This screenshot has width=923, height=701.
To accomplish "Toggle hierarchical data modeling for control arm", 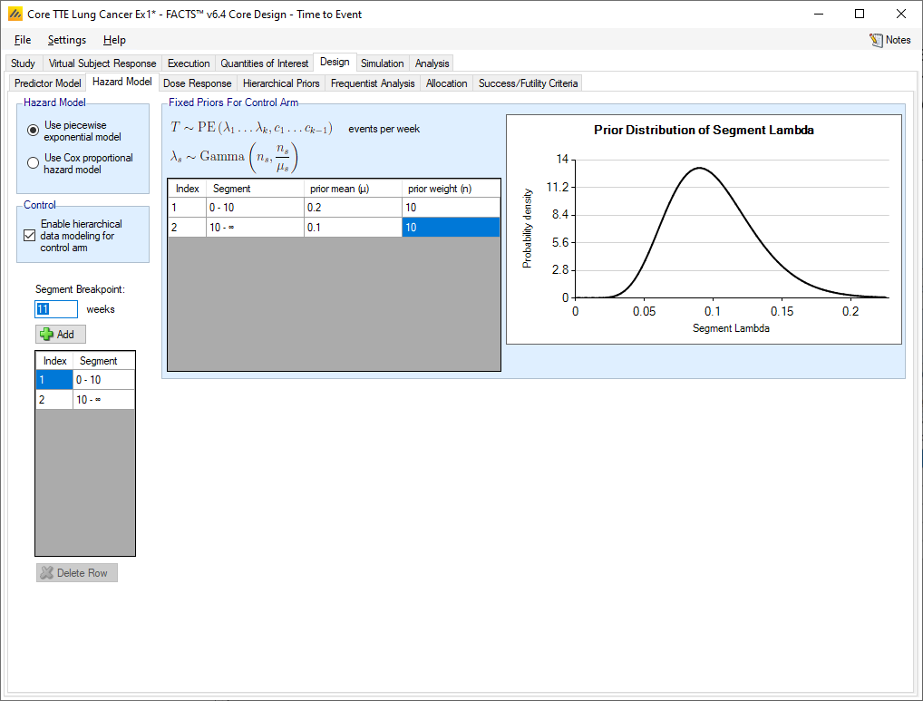I will [30, 236].
